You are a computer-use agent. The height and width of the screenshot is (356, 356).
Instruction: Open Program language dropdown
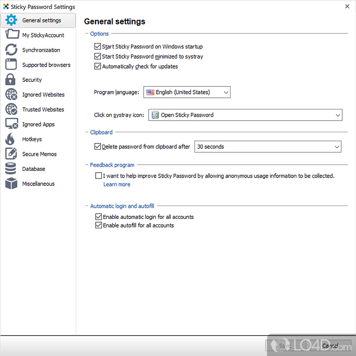(x=187, y=92)
